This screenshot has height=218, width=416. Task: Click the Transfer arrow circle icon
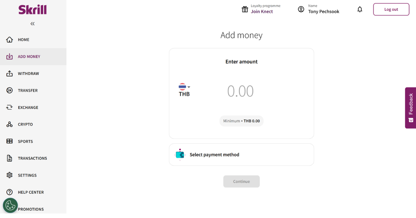(10, 91)
